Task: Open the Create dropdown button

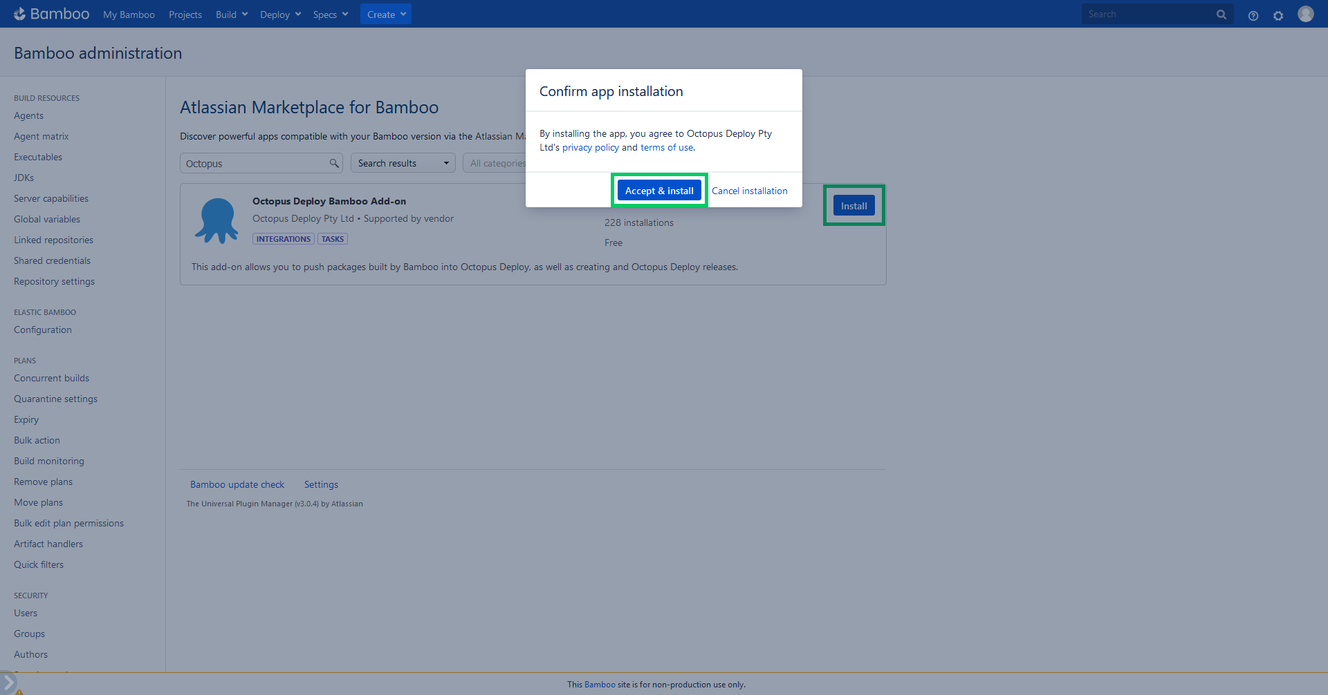Action: [x=386, y=14]
